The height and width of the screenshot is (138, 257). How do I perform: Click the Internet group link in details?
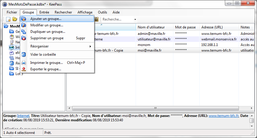point(23,116)
